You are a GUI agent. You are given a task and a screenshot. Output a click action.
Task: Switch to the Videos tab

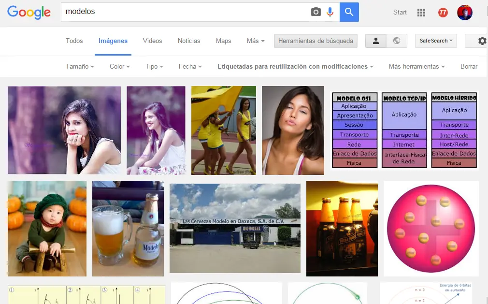[152, 41]
